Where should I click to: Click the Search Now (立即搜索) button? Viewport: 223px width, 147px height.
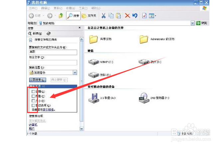coord(38,80)
